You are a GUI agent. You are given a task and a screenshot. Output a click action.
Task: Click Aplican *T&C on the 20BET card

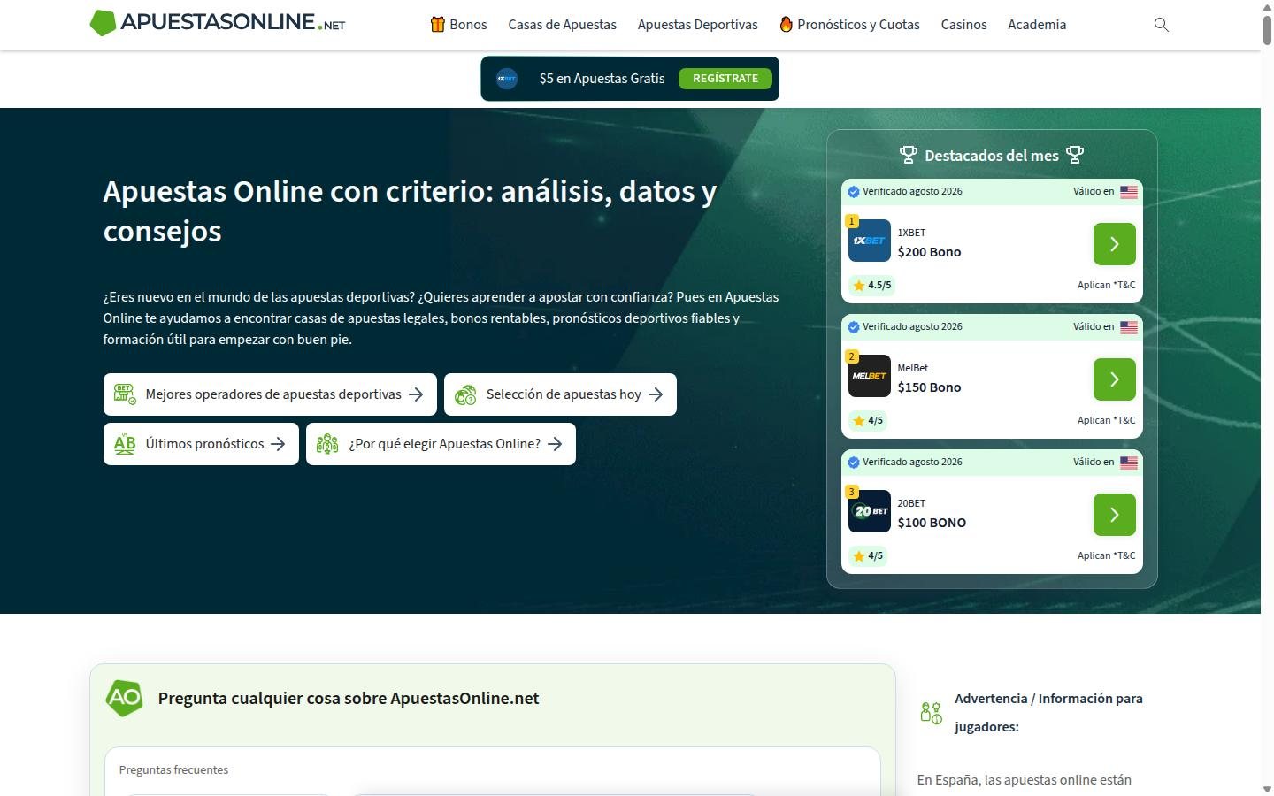coord(1106,555)
